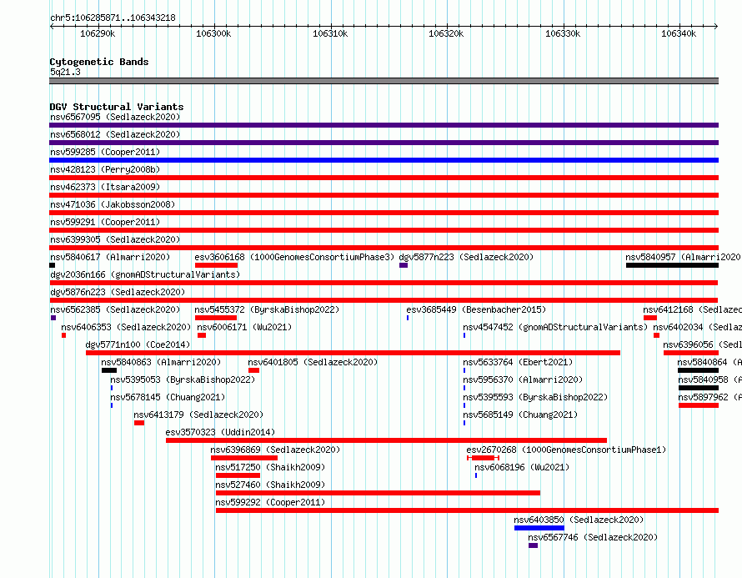Open nsv6401805 (Sedlazeck2020) label

(x=313, y=362)
